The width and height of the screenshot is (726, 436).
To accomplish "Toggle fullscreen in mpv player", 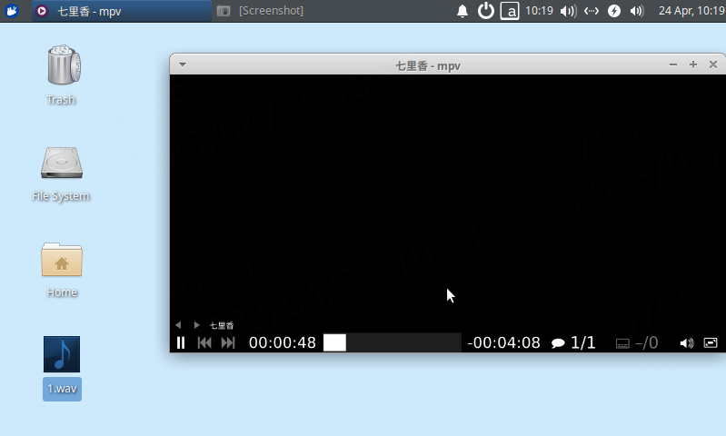I will pyautogui.click(x=711, y=342).
